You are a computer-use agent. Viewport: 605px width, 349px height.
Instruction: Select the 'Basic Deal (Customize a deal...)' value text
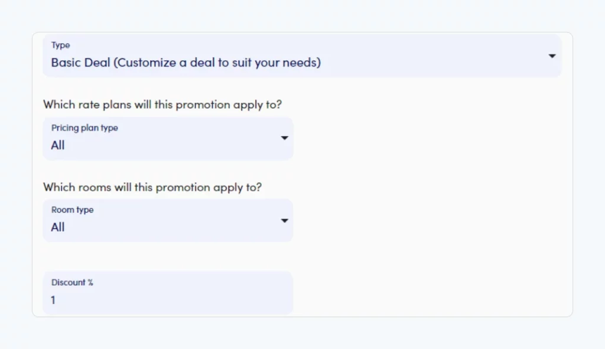tap(186, 63)
